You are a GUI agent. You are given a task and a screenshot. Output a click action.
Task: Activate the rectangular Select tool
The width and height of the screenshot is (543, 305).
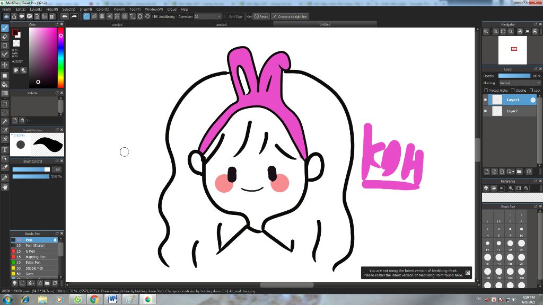click(5, 104)
